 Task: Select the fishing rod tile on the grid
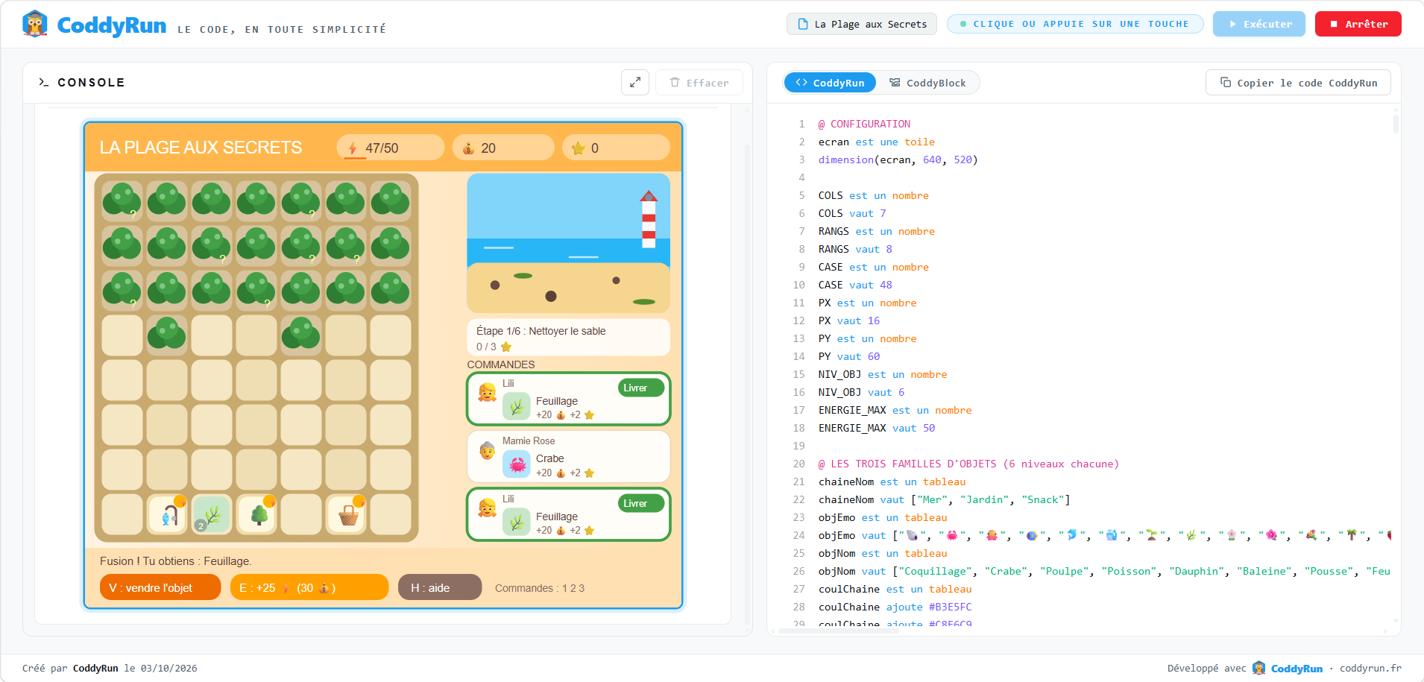167,514
